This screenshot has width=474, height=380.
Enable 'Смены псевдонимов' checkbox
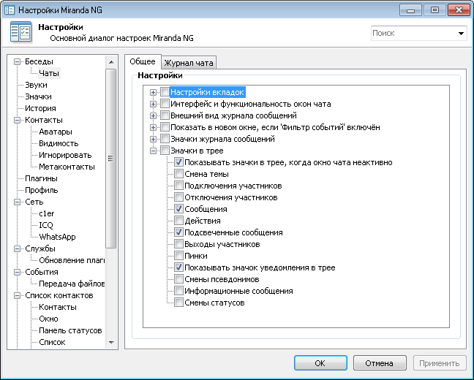[x=178, y=279]
